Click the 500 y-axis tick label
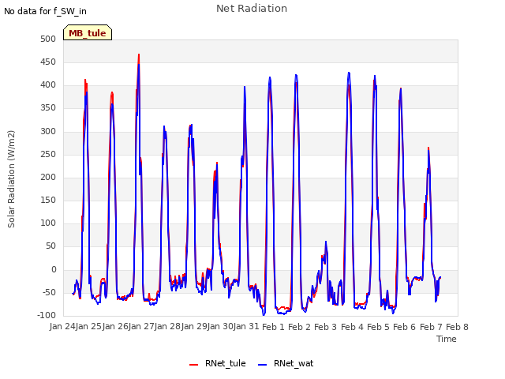The width and height of the screenshot is (505, 379). 48,39
